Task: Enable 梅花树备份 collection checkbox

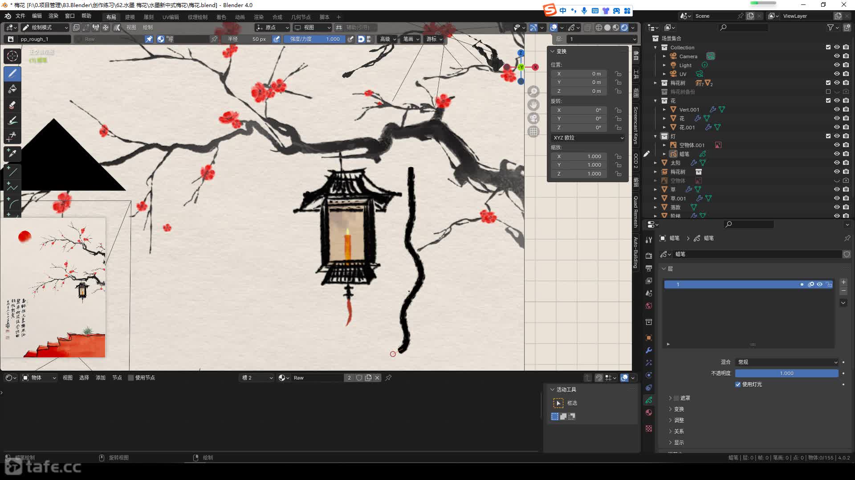Action: (828, 92)
